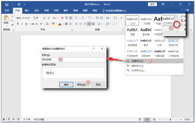Open the font name dropdown (等线)
This screenshot has width=195, height=123.
32,18
